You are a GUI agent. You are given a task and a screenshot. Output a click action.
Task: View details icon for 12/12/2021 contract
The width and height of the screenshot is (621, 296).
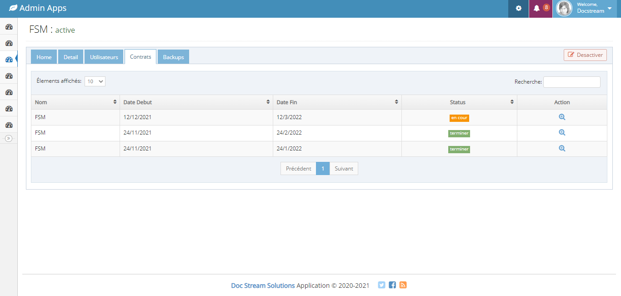coord(562,117)
